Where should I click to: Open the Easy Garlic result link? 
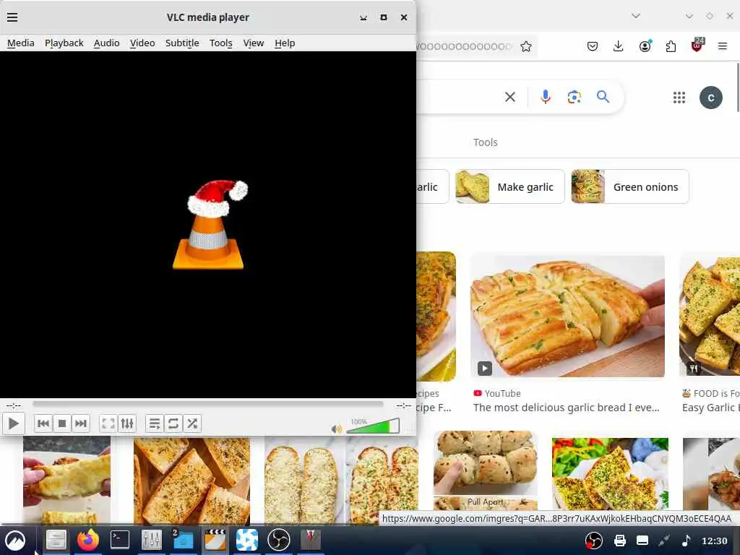pyautogui.click(x=711, y=408)
